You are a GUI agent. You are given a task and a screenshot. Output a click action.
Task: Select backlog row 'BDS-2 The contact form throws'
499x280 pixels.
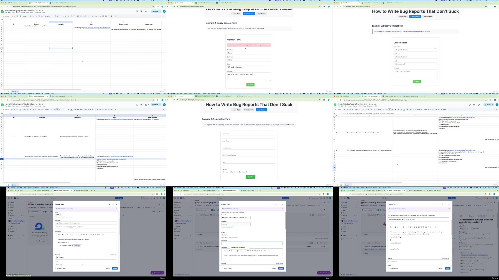pos(374,250)
